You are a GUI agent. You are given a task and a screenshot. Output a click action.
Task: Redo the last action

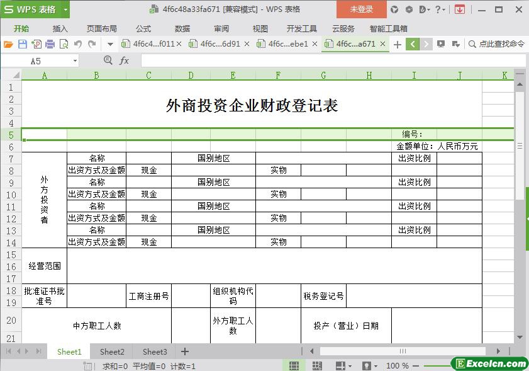coord(92,44)
